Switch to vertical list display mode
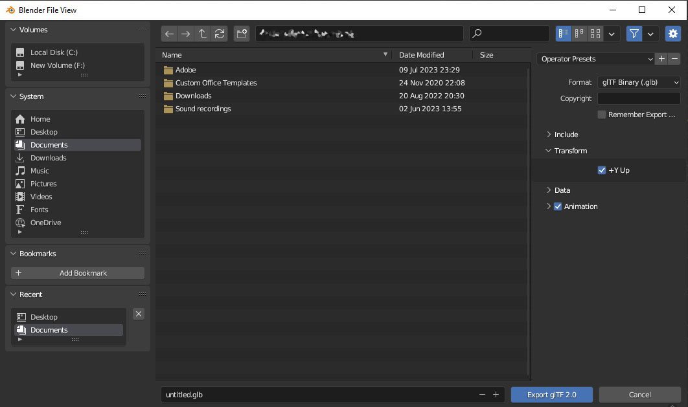 pyautogui.click(x=564, y=34)
